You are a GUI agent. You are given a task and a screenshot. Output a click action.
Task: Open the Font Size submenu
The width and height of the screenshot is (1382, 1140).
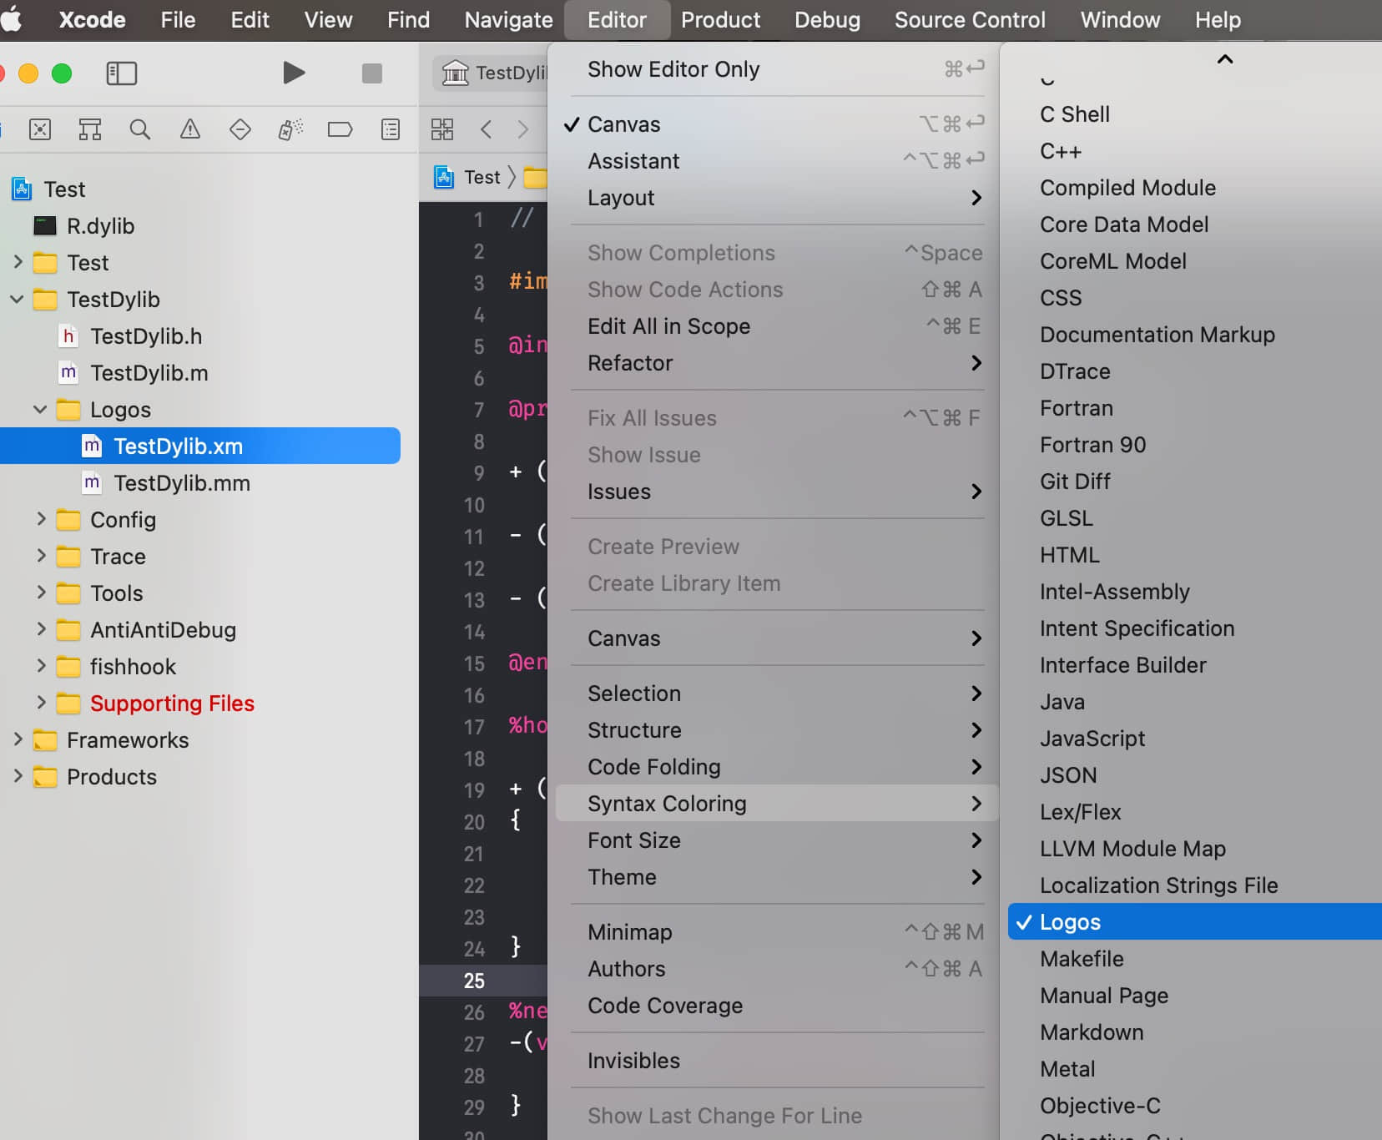click(x=774, y=840)
